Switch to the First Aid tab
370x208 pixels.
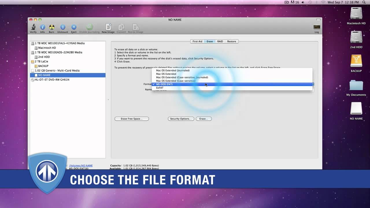point(197,41)
